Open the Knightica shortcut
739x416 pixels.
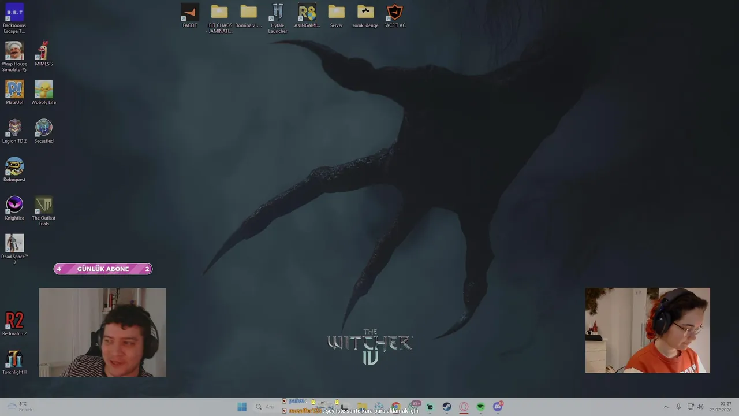[14, 208]
